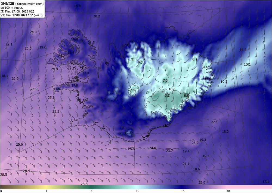The width and height of the screenshot is (272, 193).
Task: Click the 19.3 value label
Action: [203, 140]
